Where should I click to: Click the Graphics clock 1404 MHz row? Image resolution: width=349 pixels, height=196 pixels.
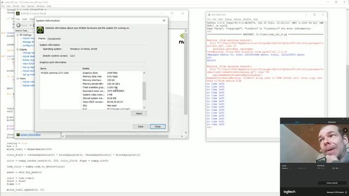pyautogui.click(x=112, y=73)
